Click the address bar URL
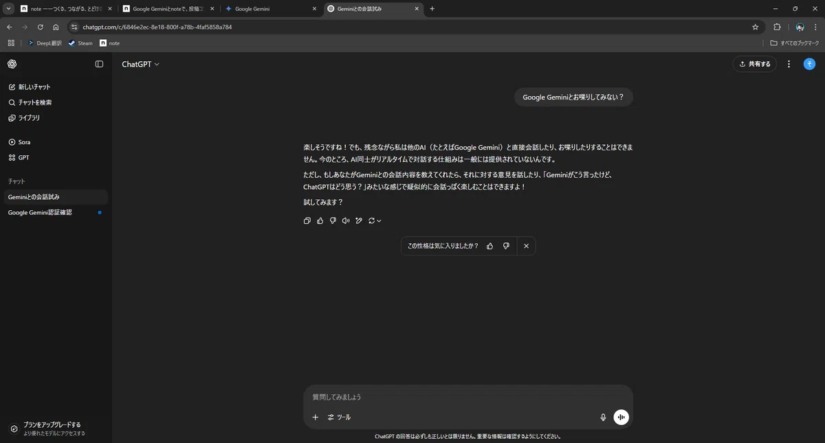The height and width of the screenshot is (443, 825). pos(157,27)
